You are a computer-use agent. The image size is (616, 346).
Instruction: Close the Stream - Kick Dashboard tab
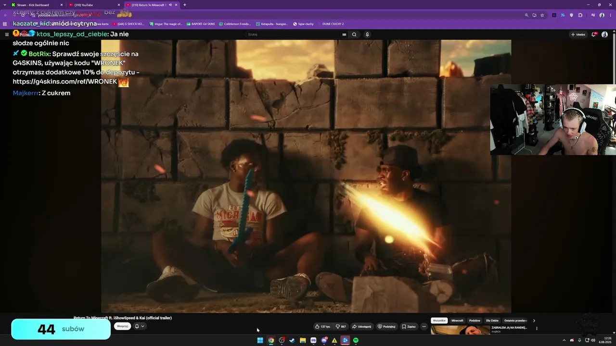(x=62, y=5)
